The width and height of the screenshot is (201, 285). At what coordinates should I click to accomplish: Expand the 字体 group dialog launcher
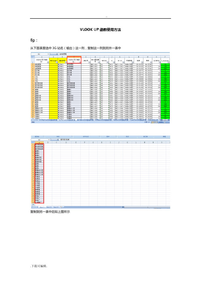click(72, 136)
